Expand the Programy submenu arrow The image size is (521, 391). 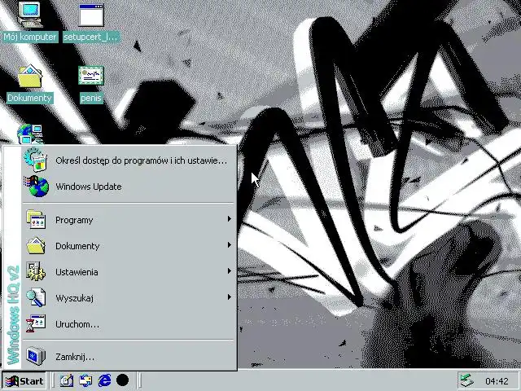point(229,219)
